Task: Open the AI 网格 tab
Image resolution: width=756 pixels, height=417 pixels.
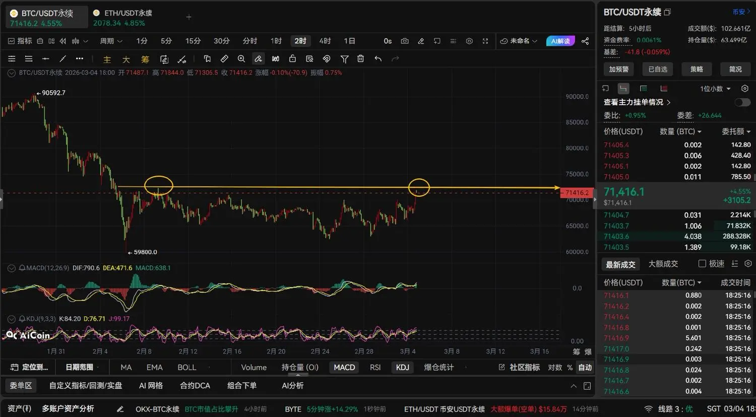Action: pos(151,385)
